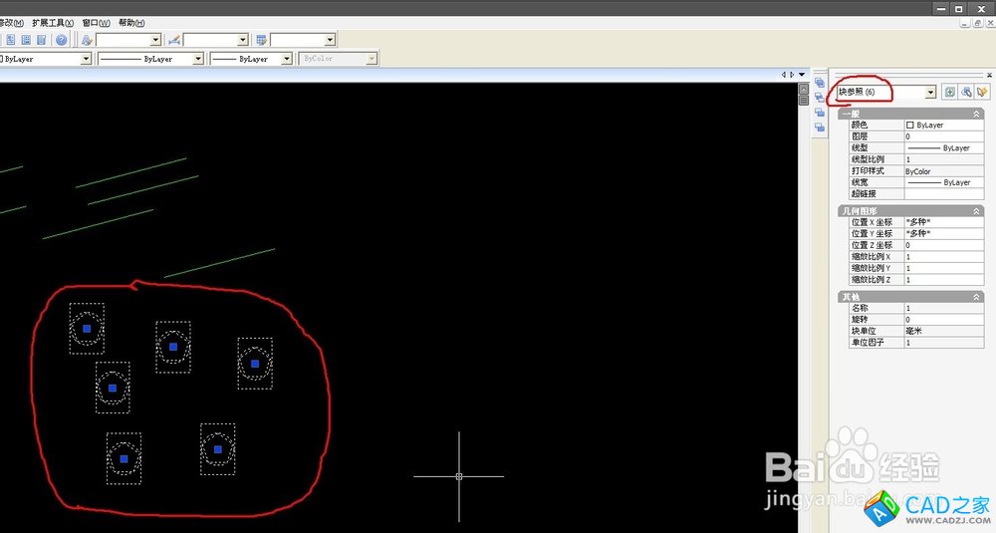996x533 pixels.
Task: Click the table style icon in toolbar
Action: tap(261, 40)
